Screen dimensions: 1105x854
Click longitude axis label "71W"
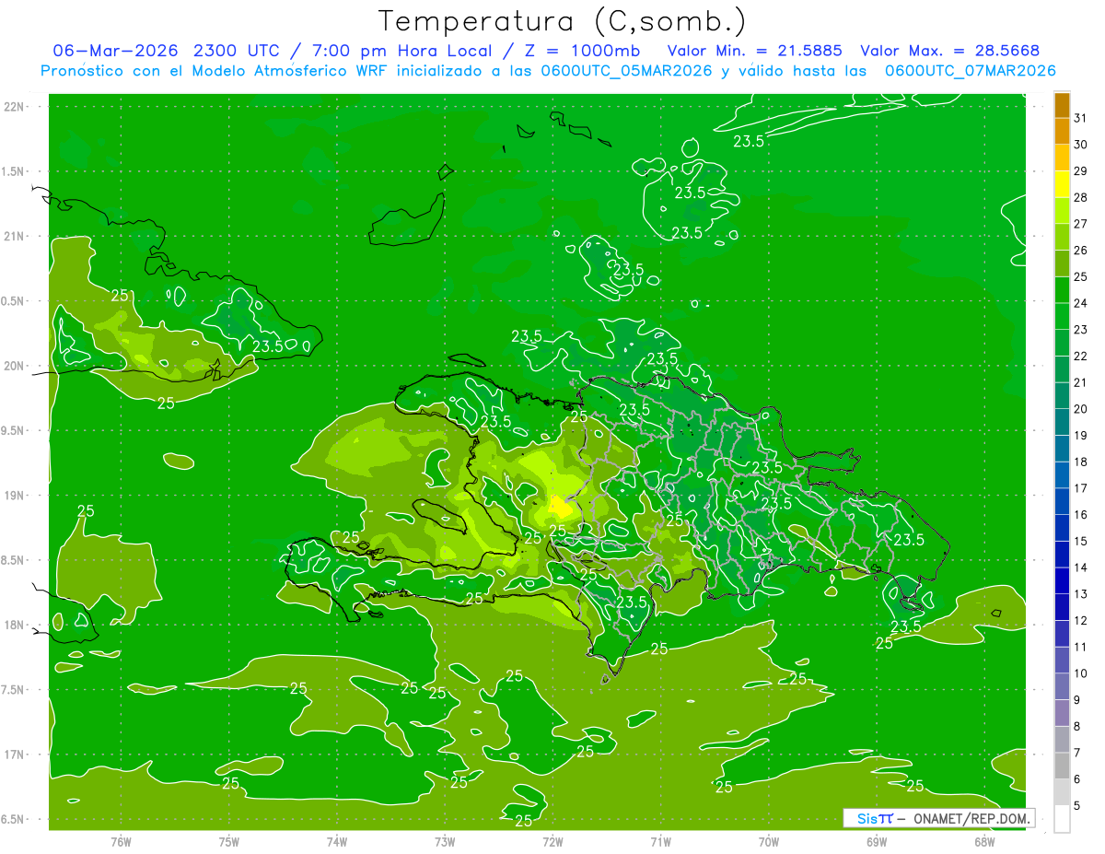tap(660, 842)
